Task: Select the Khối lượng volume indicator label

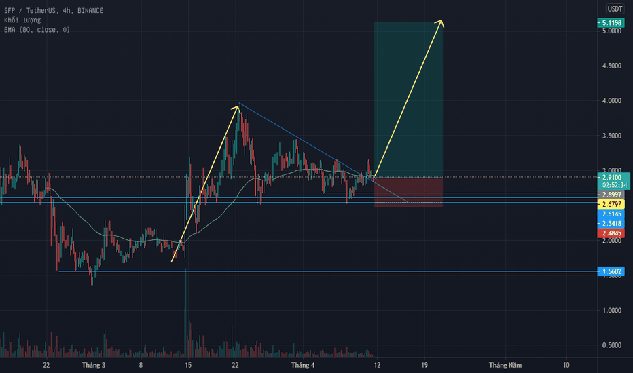Action: (x=22, y=20)
